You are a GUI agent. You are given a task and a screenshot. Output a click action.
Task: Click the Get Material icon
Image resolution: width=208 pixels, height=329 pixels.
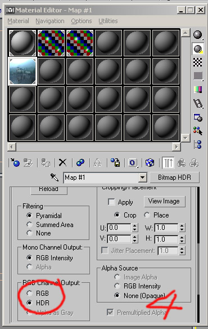click(x=15, y=163)
